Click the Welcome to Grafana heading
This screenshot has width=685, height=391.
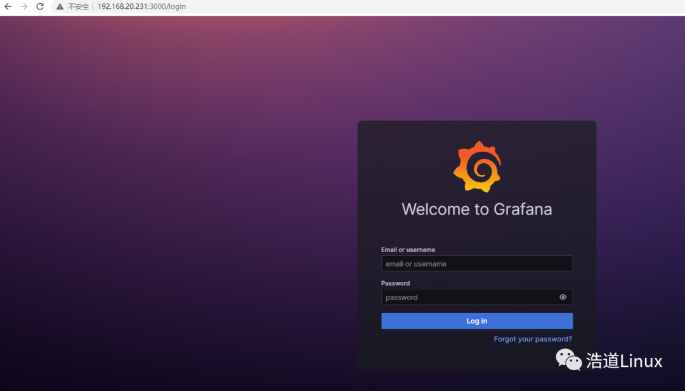(x=476, y=209)
